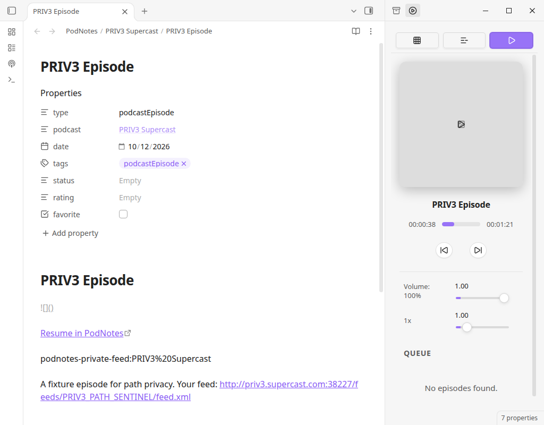Select the year 2026 in date field
The width and height of the screenshot is (544, 425).
(x=161, y=147)
